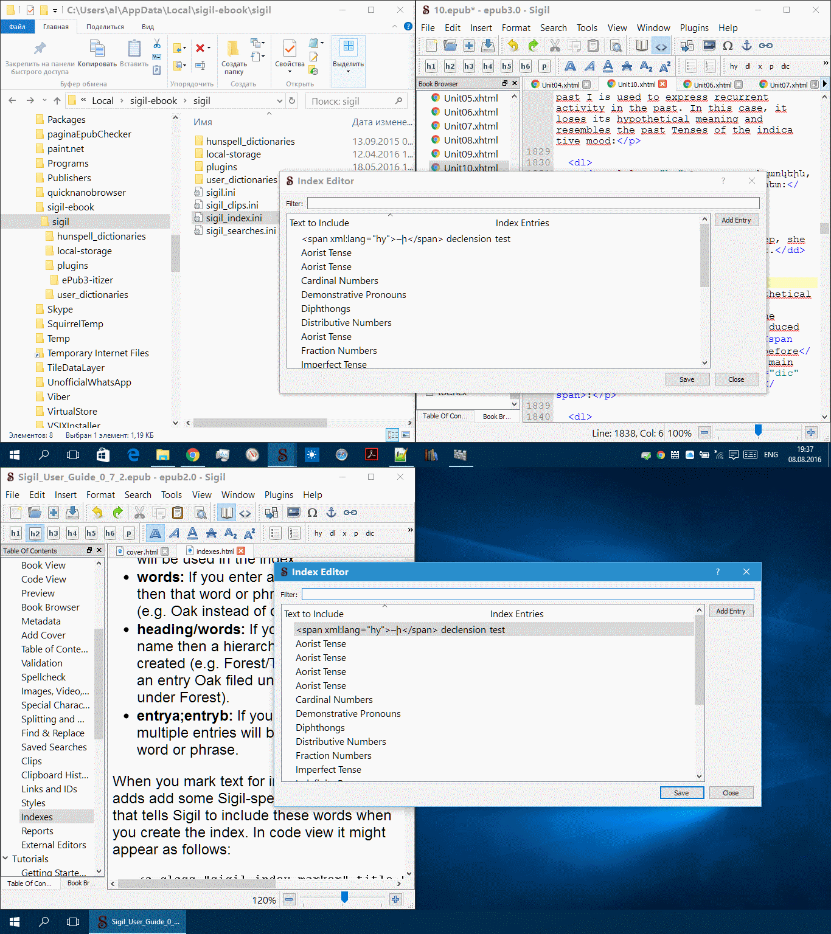Click Add Entry in the active Index Editor
This screenshot has width=831, height=934.
click(x=731, y=611)
